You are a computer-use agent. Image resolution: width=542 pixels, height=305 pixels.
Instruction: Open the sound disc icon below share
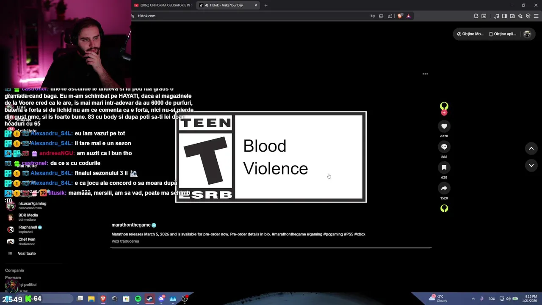(x=444, y=208)
